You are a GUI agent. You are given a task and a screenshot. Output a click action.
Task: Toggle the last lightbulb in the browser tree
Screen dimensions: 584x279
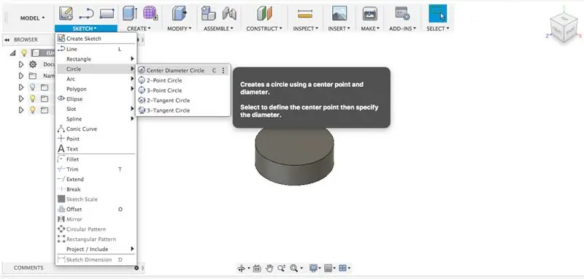point(33,110)
